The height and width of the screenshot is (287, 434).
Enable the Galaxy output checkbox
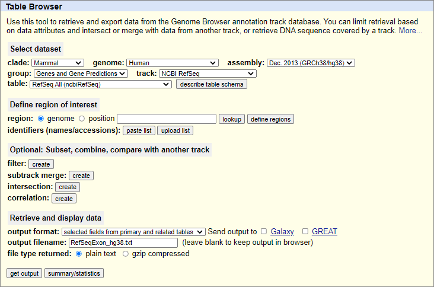click(264, 231)
